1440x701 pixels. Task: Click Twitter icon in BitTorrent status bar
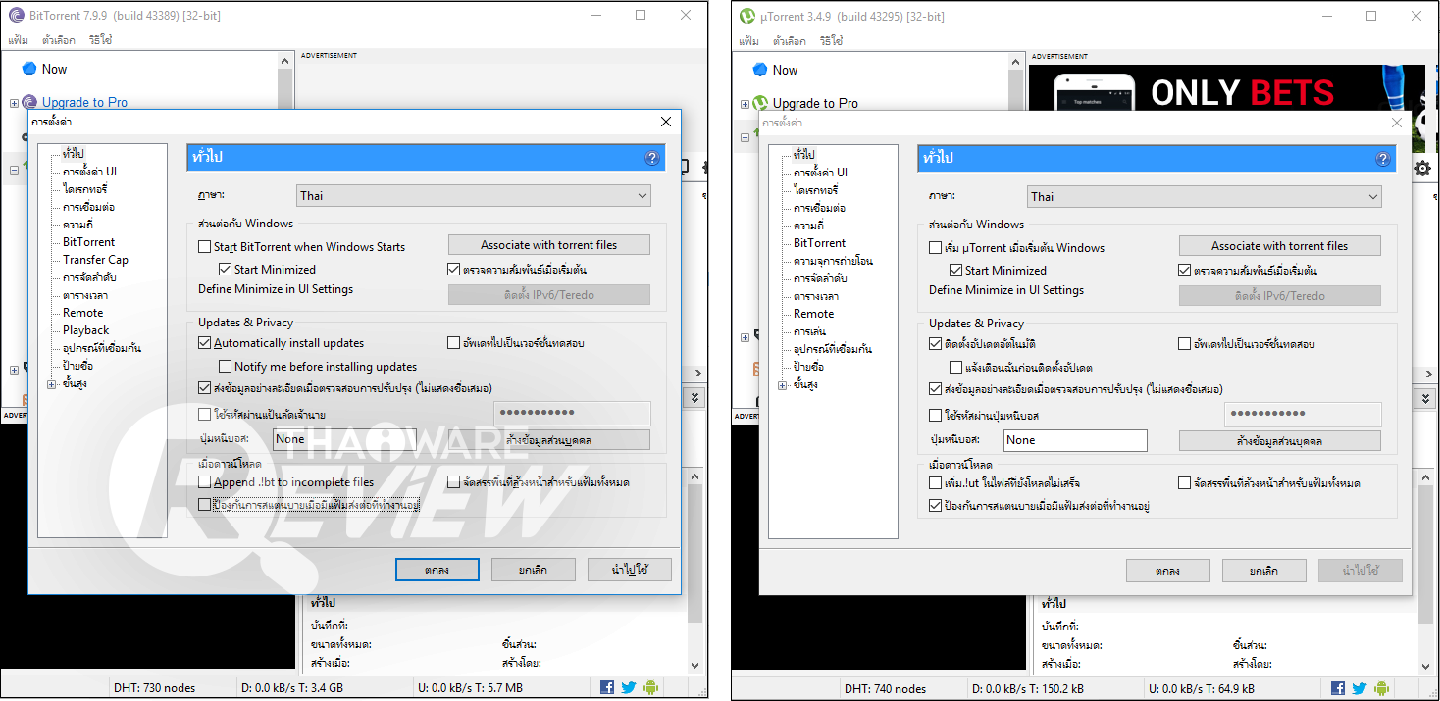pos(629,688)
